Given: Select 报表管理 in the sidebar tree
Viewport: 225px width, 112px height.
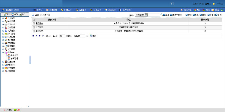Looking at the screenshot, I should tap(14, 59).
